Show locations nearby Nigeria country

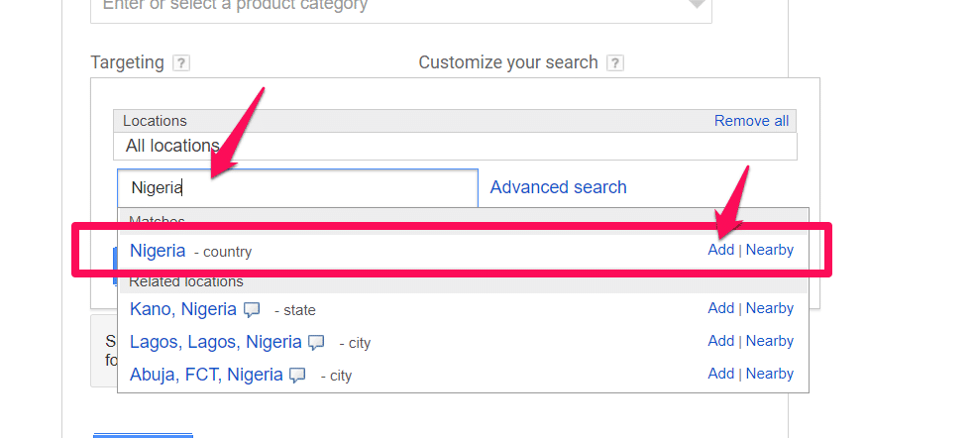[770, 250]
